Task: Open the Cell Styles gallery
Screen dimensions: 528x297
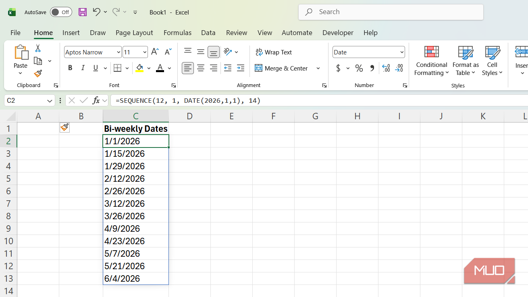Action: pyautogui.click(x=492, y=61)
